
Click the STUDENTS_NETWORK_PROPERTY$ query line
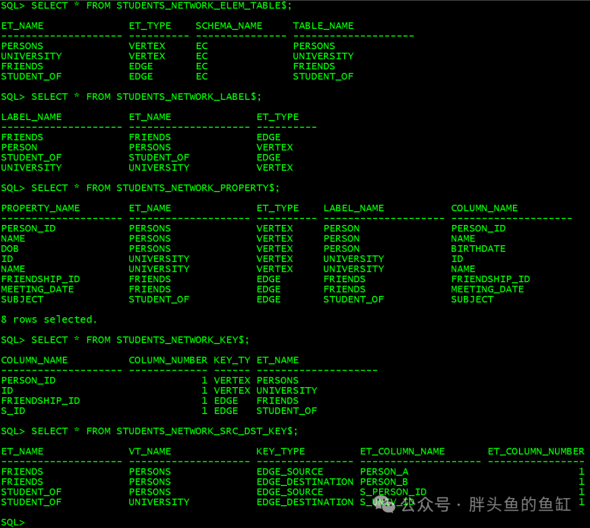point(140,188)
